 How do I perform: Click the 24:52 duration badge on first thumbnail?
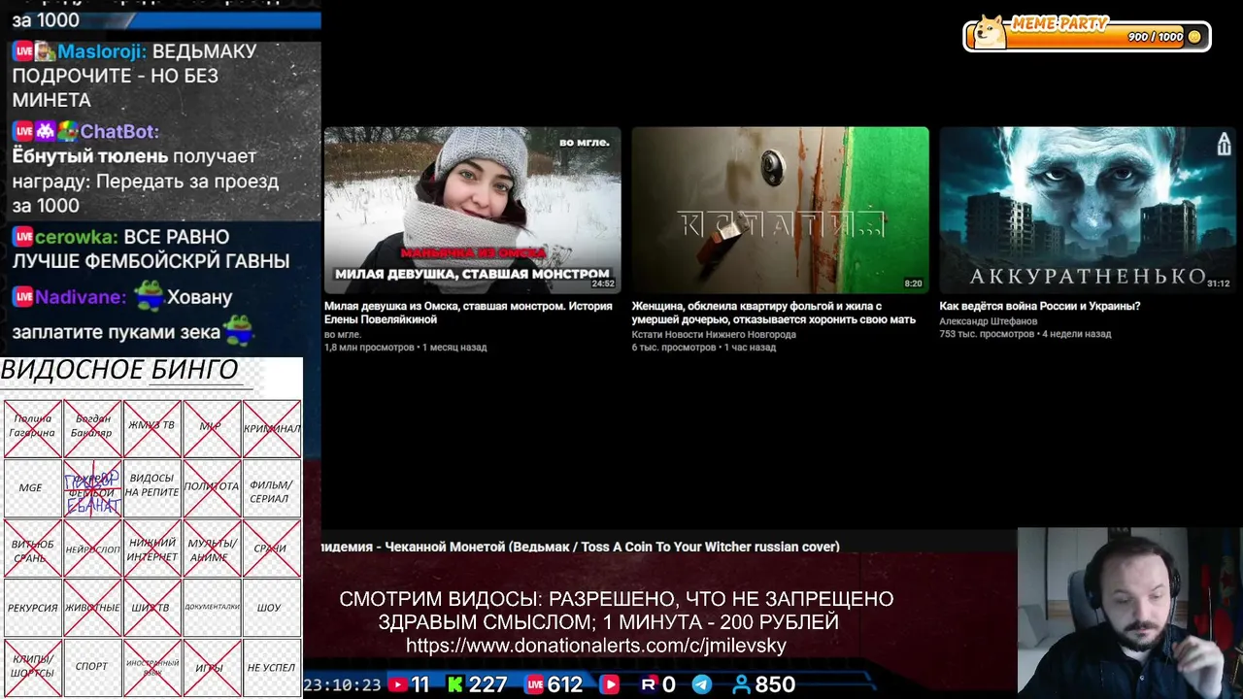(x=603, y=284)
